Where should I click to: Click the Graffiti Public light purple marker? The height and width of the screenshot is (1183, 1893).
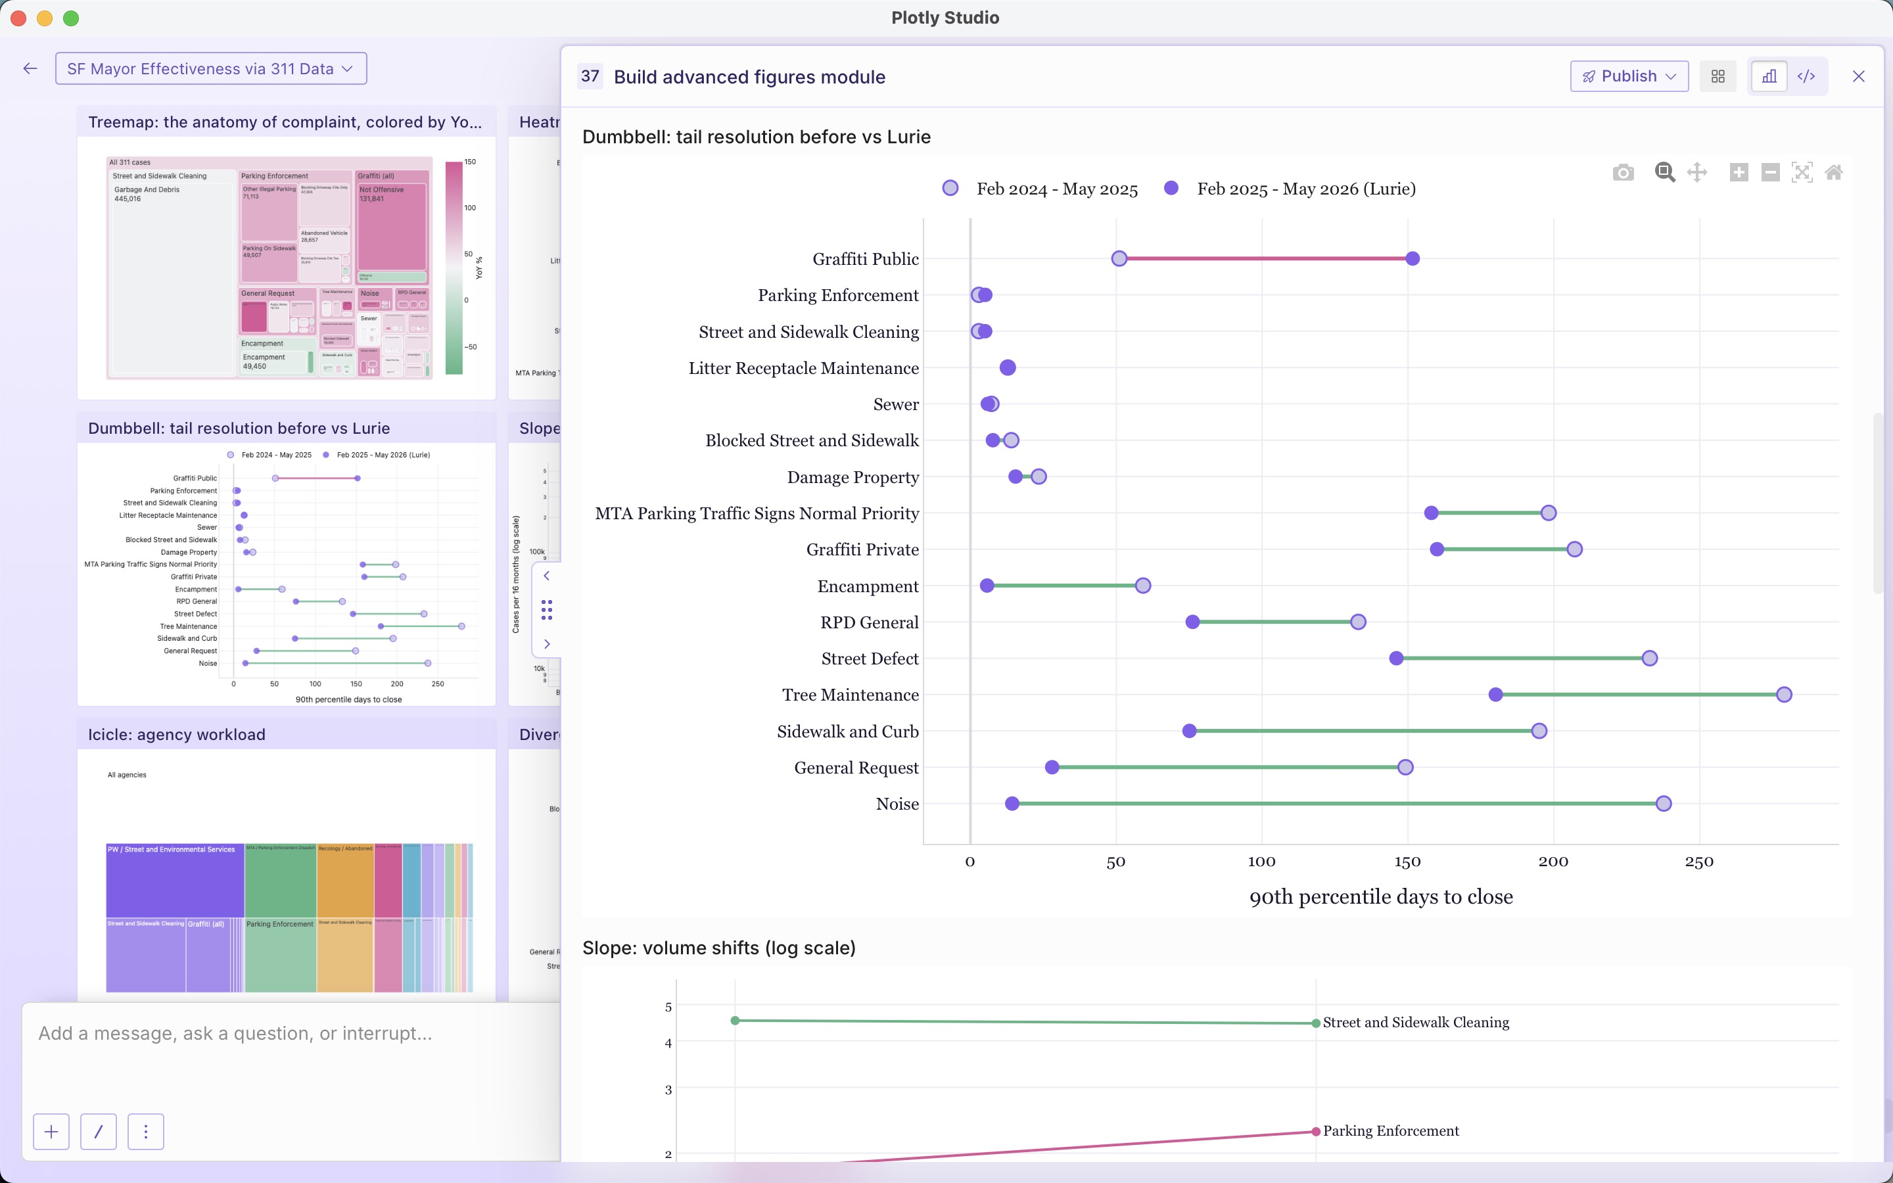tap(1119, 258)
